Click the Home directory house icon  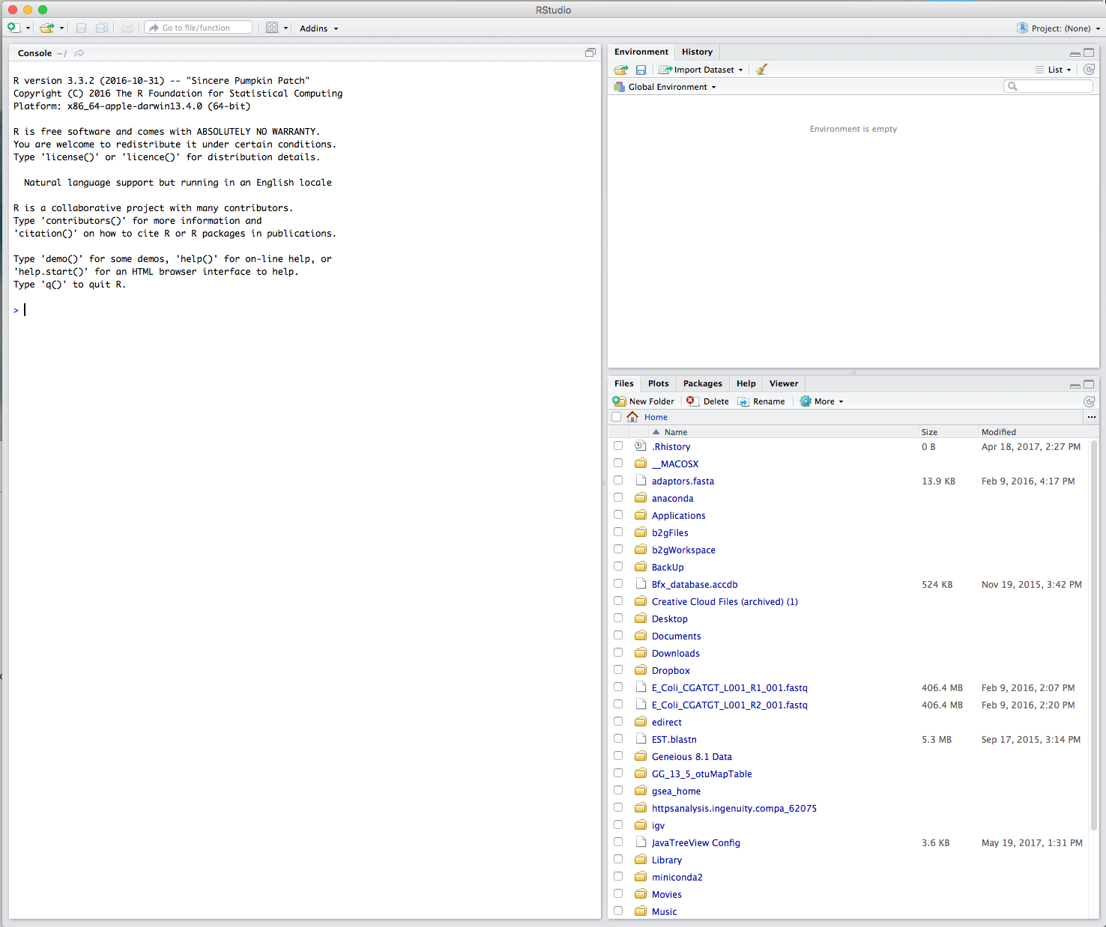click(632, 417)
